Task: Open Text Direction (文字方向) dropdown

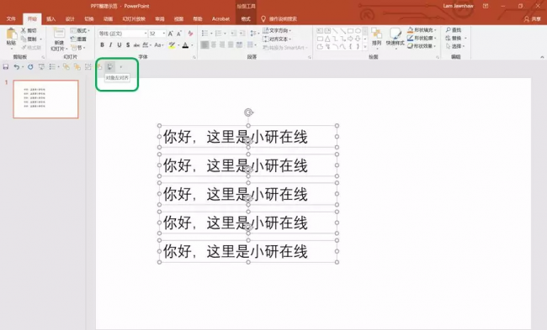Action: coord(277,30)
